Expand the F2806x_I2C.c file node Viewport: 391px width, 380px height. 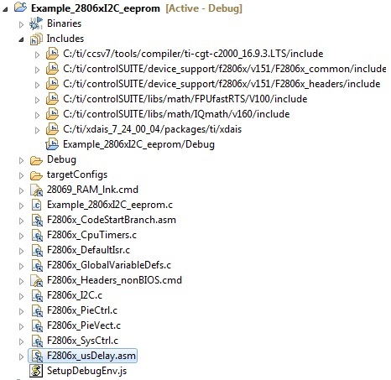[x=21, y=296]
